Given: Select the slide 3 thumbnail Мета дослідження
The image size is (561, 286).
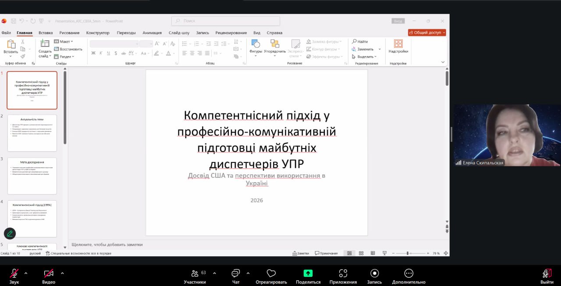Looking at the screenshot, I should point(32,176).
